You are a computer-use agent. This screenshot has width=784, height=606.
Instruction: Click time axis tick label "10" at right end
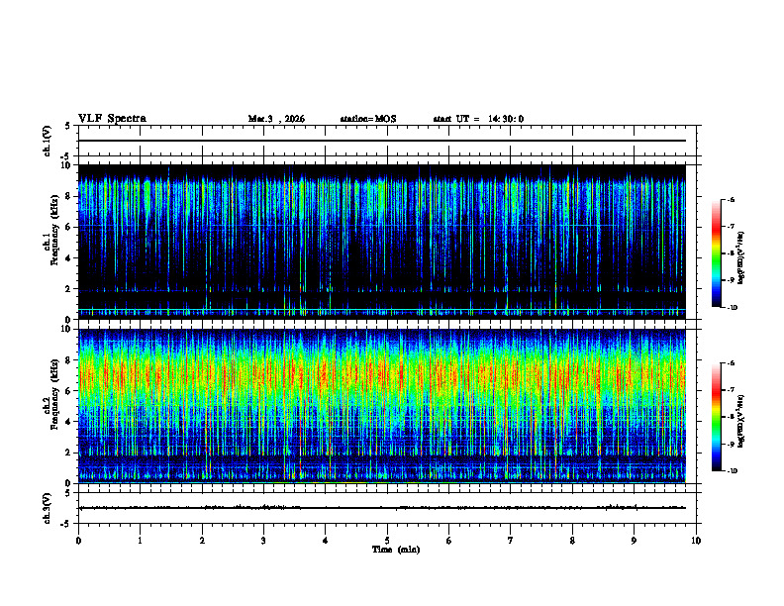(696, 541)
